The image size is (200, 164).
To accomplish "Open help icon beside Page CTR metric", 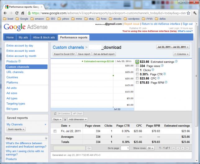I will coord(165,74).
